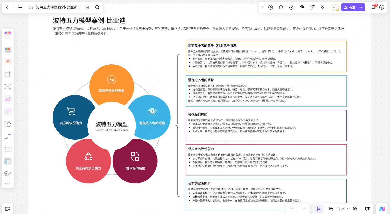This screenshot has width=390, height=214.
Task: Click heading 潜在进入者的威胁 in blue box
Action: click(x=201, y=80)
